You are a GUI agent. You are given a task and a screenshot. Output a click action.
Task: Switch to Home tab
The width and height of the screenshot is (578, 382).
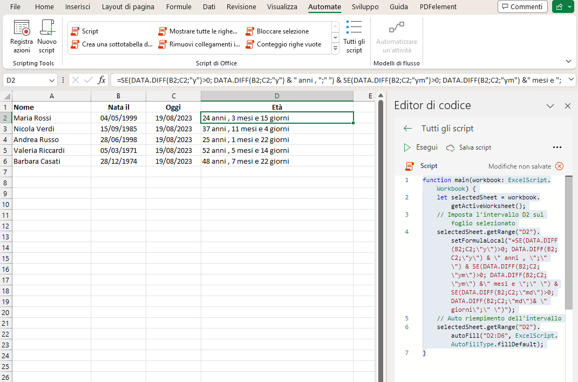44,6
